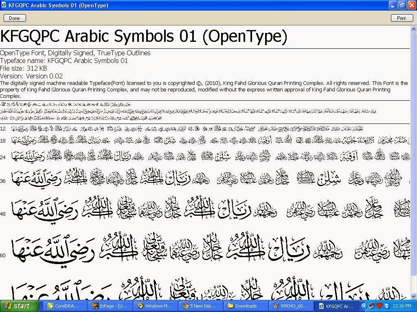The height and width of the screenshot is (312, 417).
Task: Click the font viewer icon on the title bar
Action: click(x=3, y=5)
